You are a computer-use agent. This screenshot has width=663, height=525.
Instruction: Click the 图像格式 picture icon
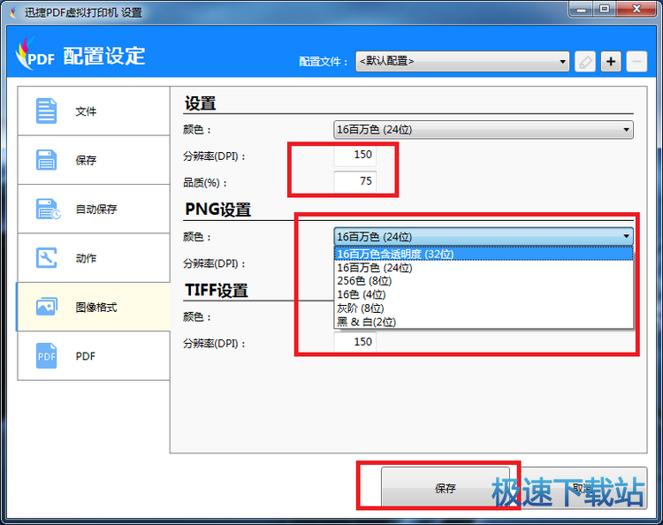click(x=47, y=307)
